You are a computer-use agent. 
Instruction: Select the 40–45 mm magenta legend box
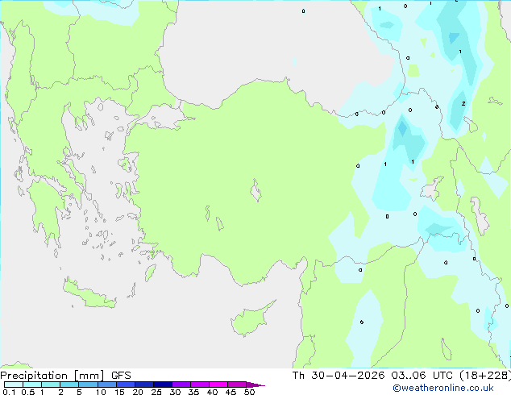click(x=218, y=385)
